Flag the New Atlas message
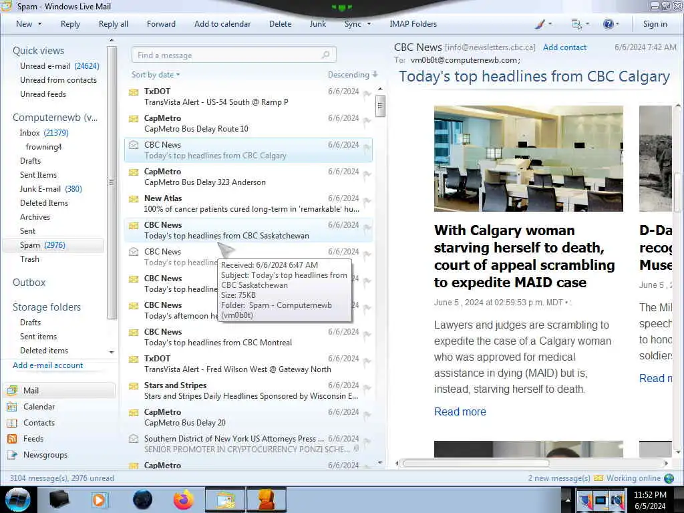The height and width of the screenshot is (513, 684). 367,201
